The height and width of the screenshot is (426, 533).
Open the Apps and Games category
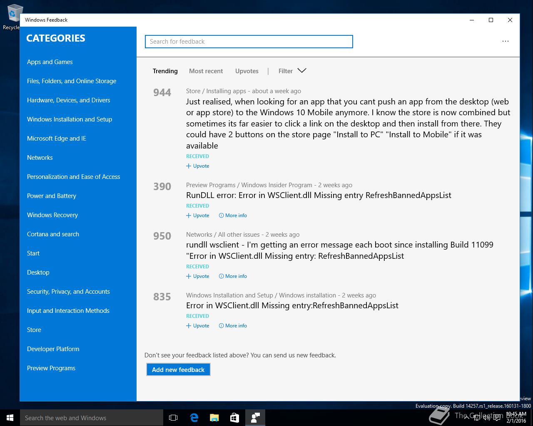point(50,62)
